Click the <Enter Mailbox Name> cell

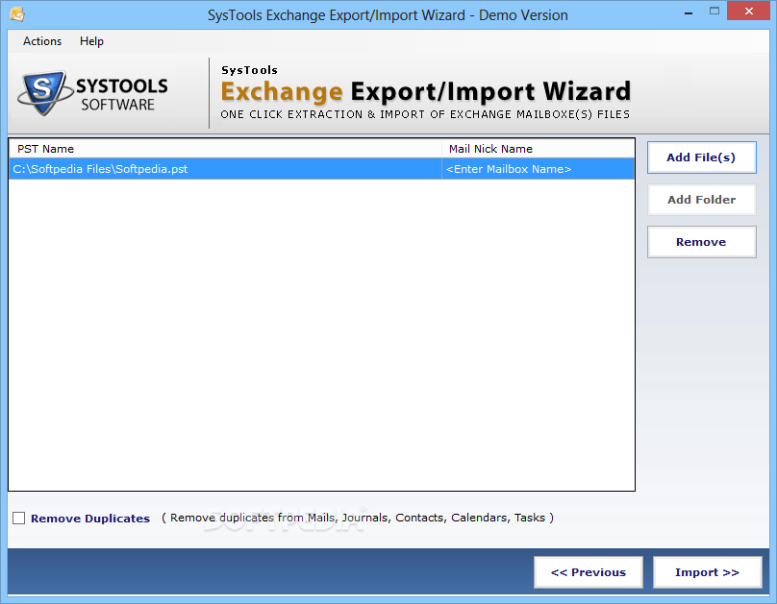pos(538,169)
